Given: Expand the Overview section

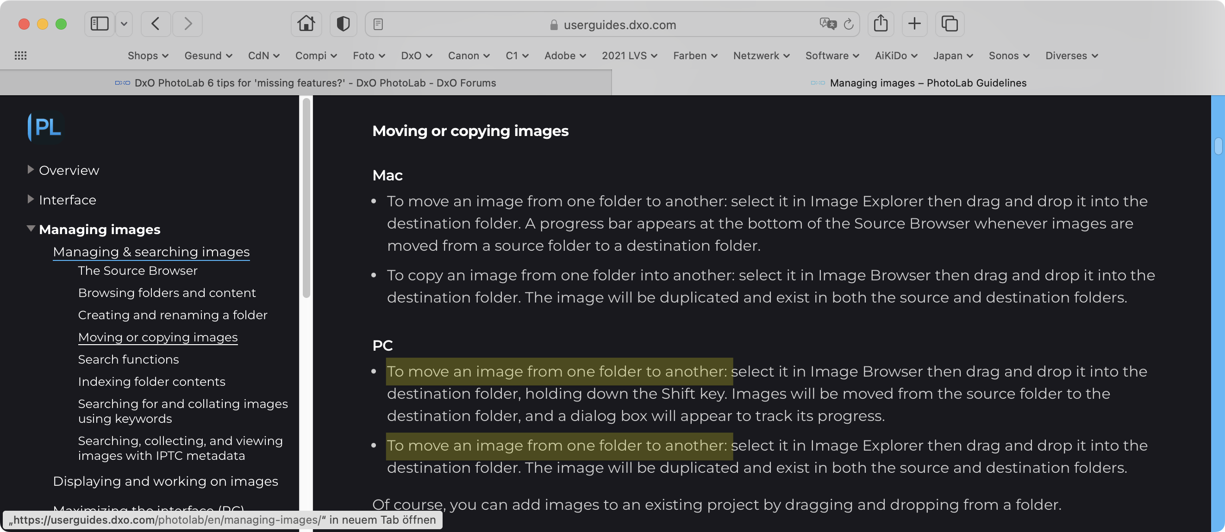Looking at the screenshot, I should (x=31, y=170).
